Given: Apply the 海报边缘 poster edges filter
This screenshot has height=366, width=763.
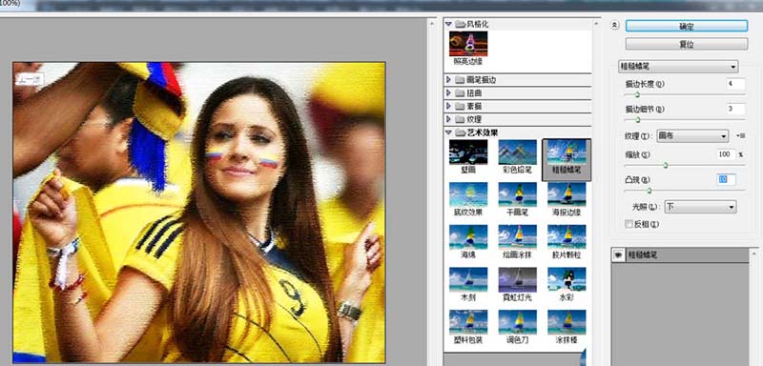Looking at the screenshot, I should (567, 199).
